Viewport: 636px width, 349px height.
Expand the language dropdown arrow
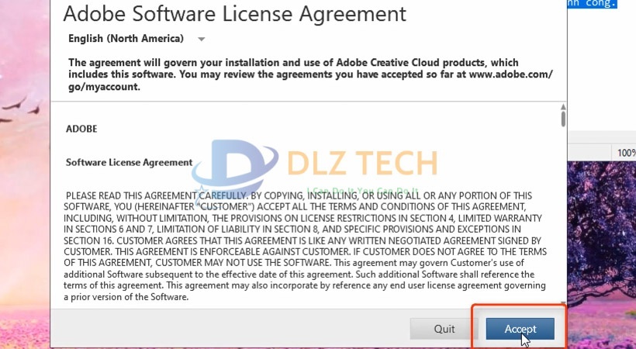[202, 39]
